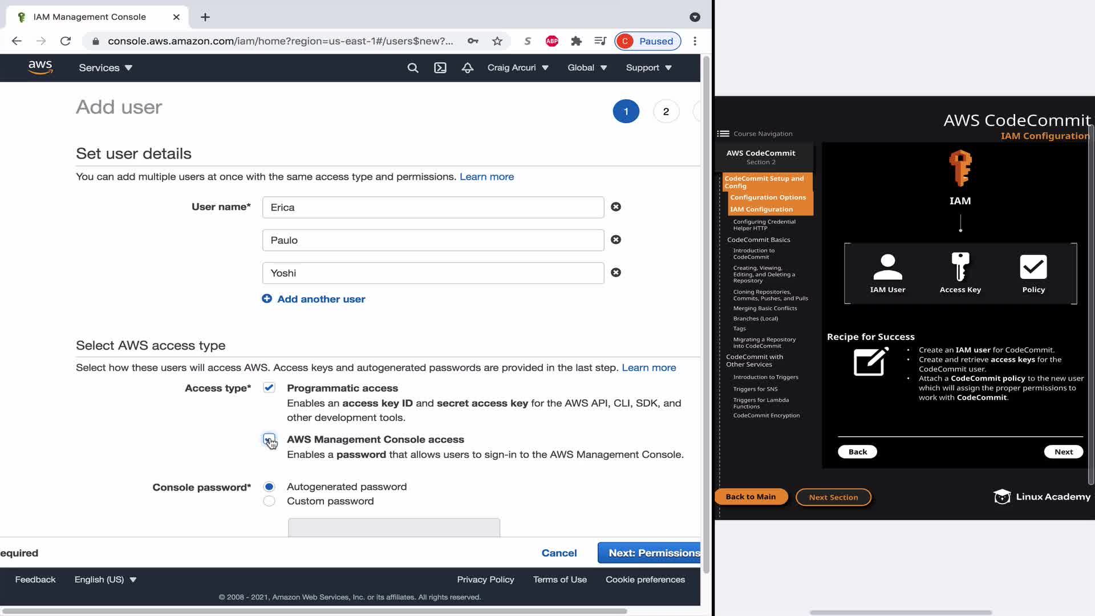Image resolution: width=1095 pixels, height=616 pixels.
Task: Open AWS CloudShell terminal icon
Action: tap(440, 68)
